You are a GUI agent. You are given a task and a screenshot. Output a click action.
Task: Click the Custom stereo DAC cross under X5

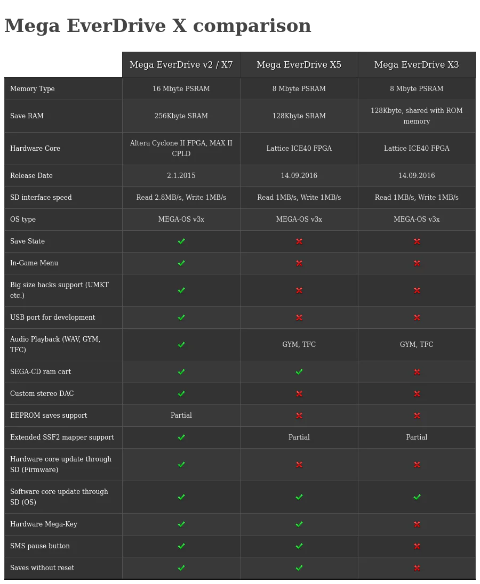click(299, 394)
